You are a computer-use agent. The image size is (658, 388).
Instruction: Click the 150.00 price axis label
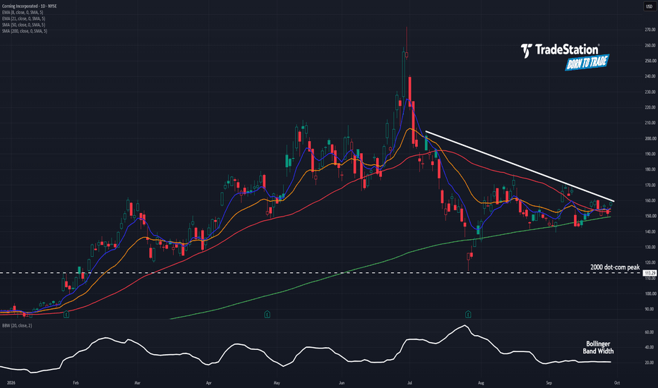[x=650, y=216]
